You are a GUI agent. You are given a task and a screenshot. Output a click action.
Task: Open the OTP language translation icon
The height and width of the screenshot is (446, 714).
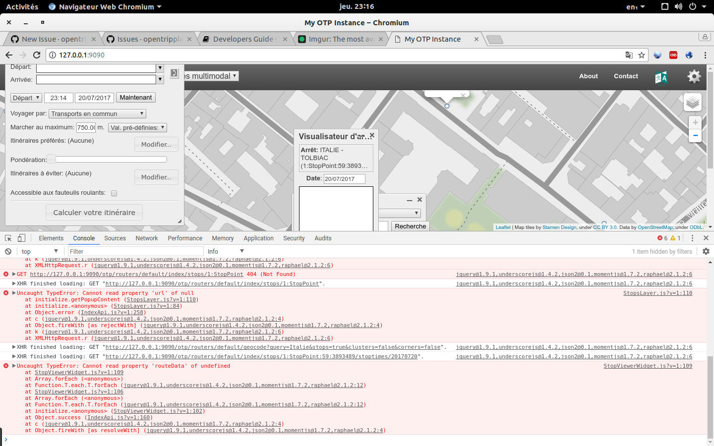coord(661,78)
